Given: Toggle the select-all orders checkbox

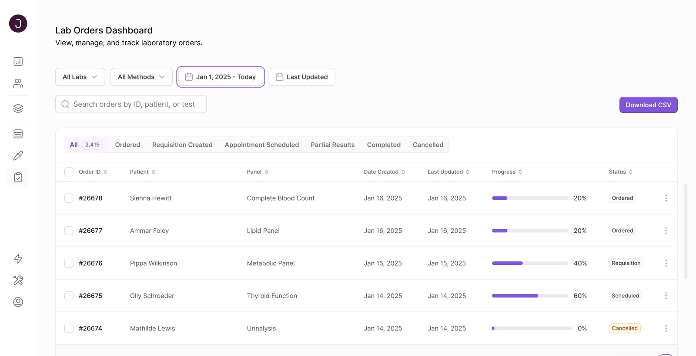Looking at the screenshot, I should 69,172.
